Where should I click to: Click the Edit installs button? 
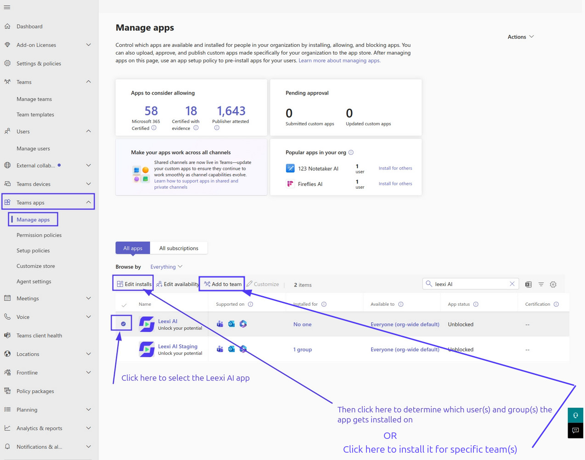pyautogui.click(x=134, y=284)
